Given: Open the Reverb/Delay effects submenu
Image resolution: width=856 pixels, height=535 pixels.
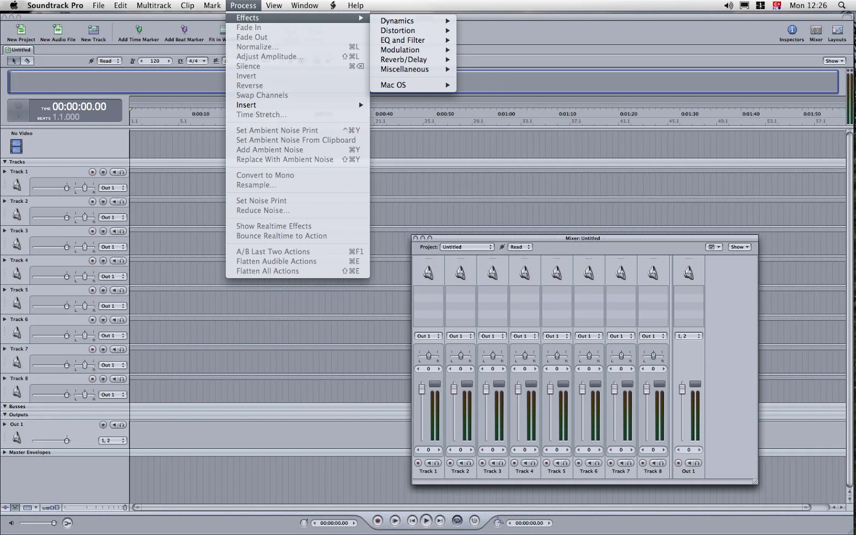Looking at the screenshot, I should (413, 59).
